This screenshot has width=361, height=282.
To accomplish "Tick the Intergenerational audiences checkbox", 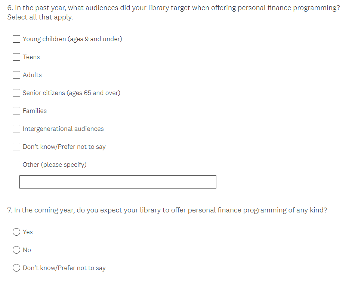I will coord(16,129).
